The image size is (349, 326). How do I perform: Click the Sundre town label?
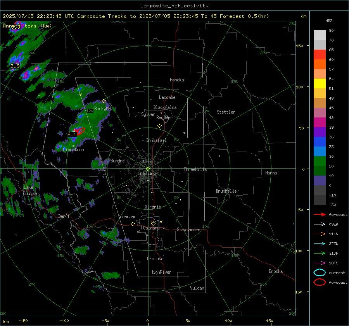tap(117, 161)
